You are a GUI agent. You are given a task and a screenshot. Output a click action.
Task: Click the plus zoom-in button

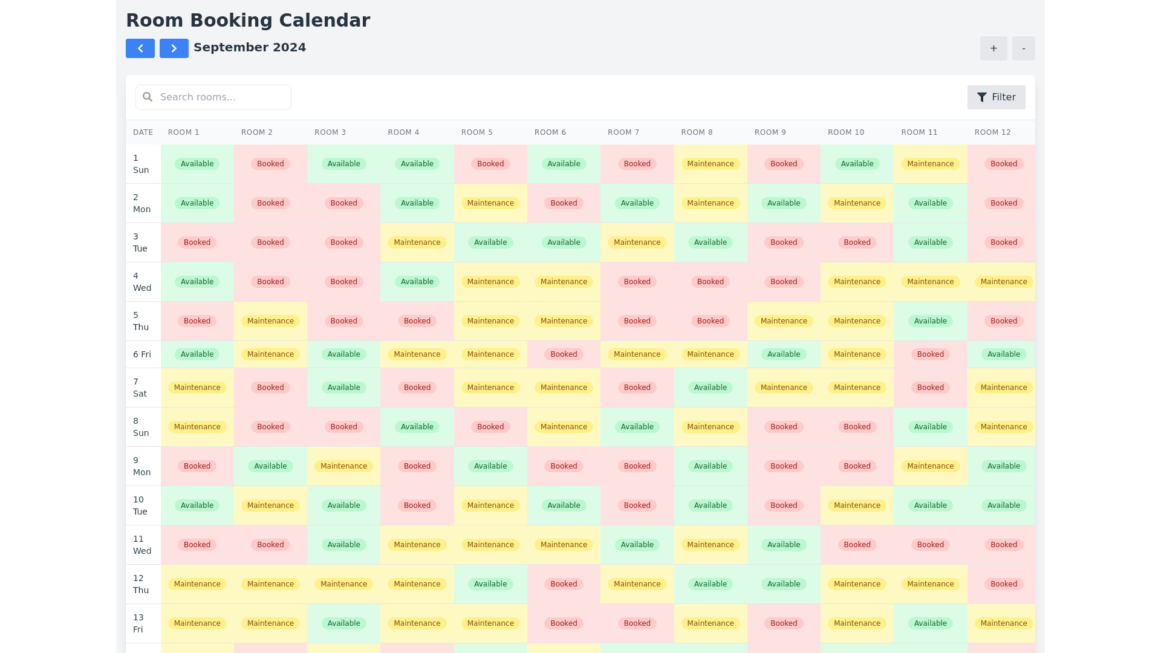(x=994, y=48)
